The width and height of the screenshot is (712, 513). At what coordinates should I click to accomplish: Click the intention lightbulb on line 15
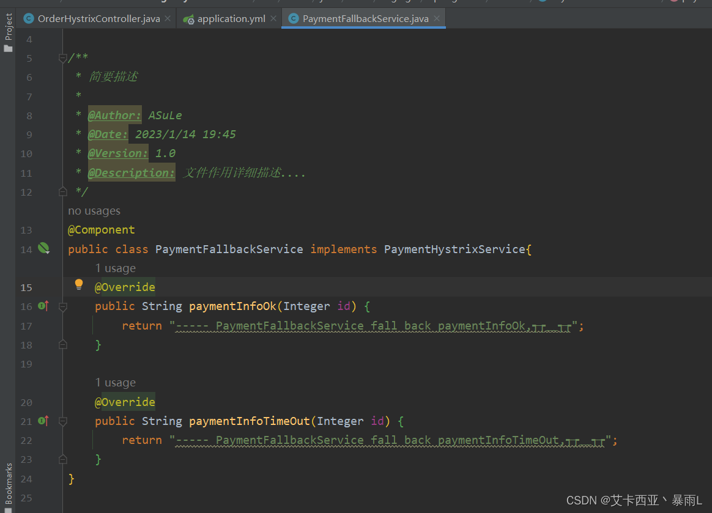click(78, 284)
